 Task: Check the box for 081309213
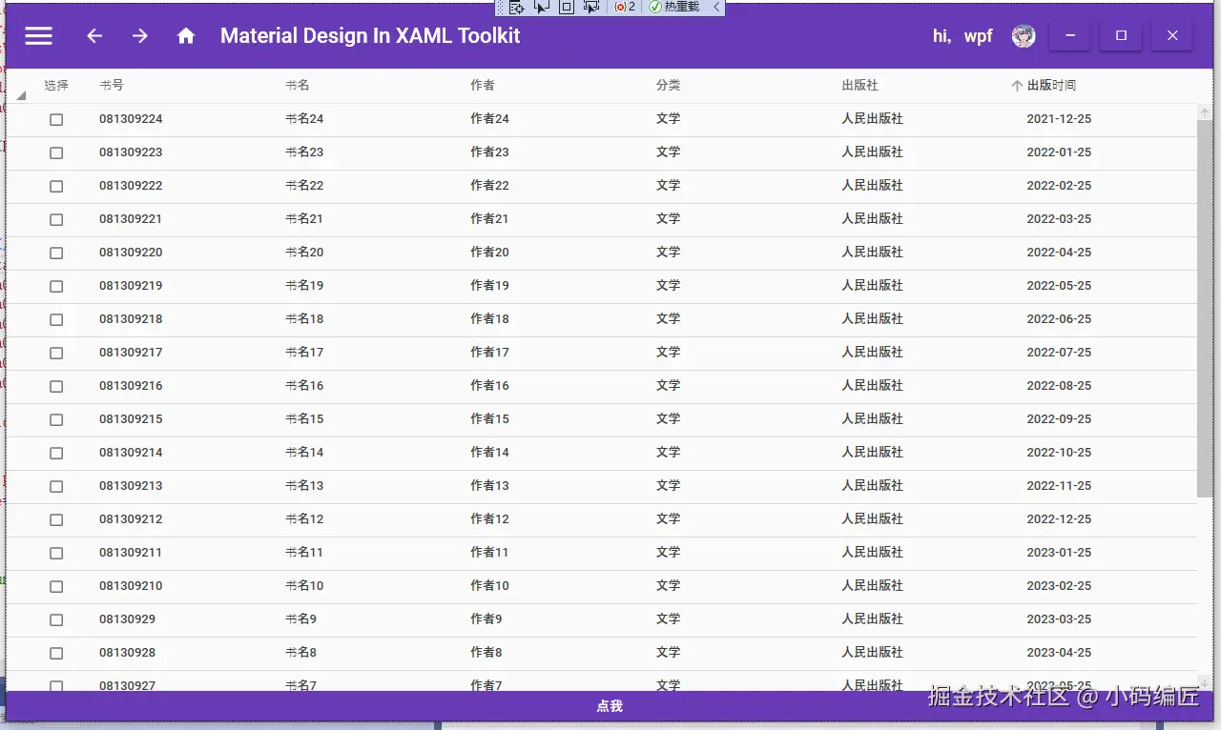(x=56, y=486)
